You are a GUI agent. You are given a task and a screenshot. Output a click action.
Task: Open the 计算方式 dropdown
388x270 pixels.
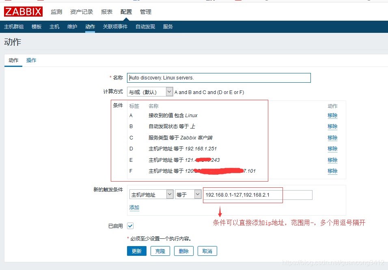[x=150, y=92]
